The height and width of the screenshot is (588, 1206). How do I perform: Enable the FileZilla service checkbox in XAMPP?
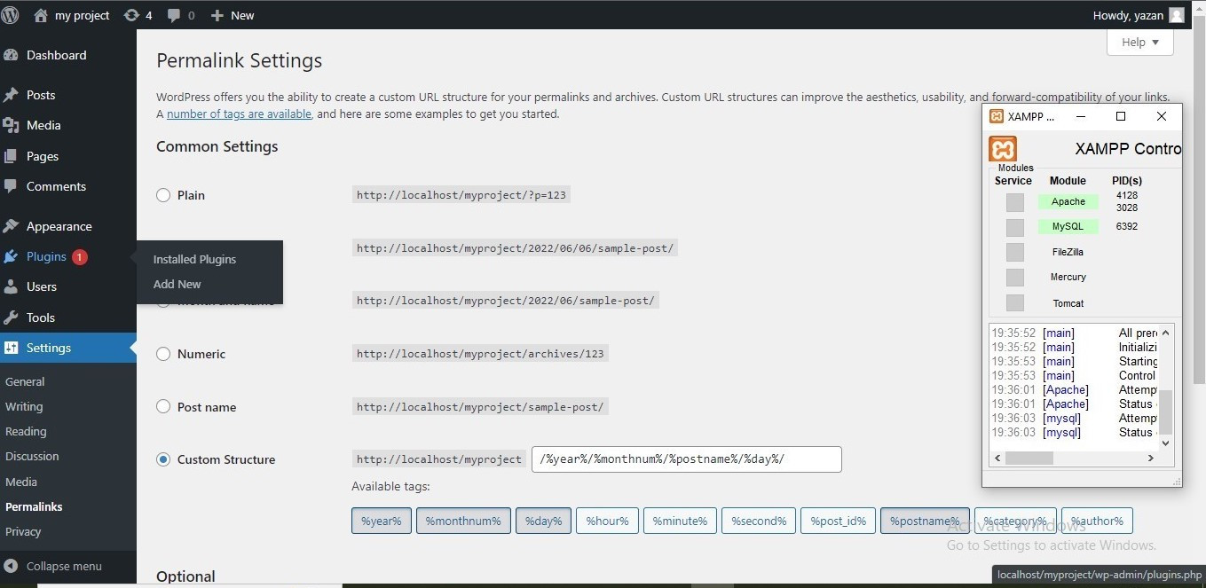tap(1014, 252)
